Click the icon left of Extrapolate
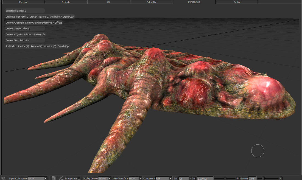 point(61,178)
